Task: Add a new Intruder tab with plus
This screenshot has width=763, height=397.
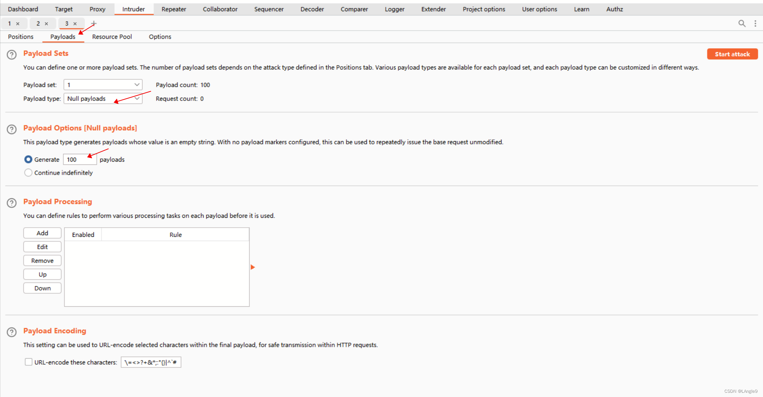Action: (94, 24)
